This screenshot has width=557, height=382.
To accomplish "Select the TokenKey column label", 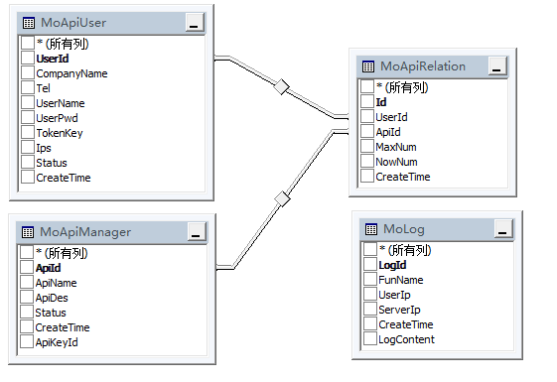I will tap(60, 133).
